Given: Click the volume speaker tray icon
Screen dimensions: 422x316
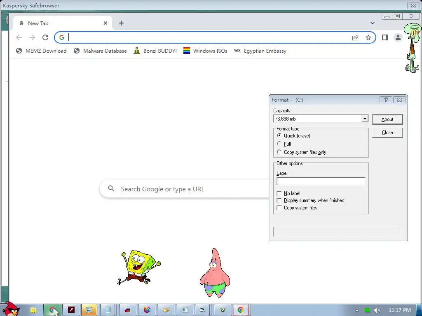Looking at the screenshot, I should click(x=377, y=310).
